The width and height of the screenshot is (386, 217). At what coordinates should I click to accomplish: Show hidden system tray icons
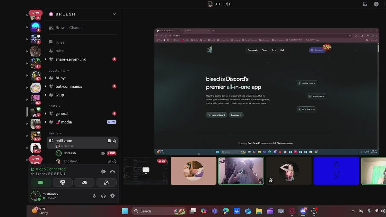coord(353,211)
